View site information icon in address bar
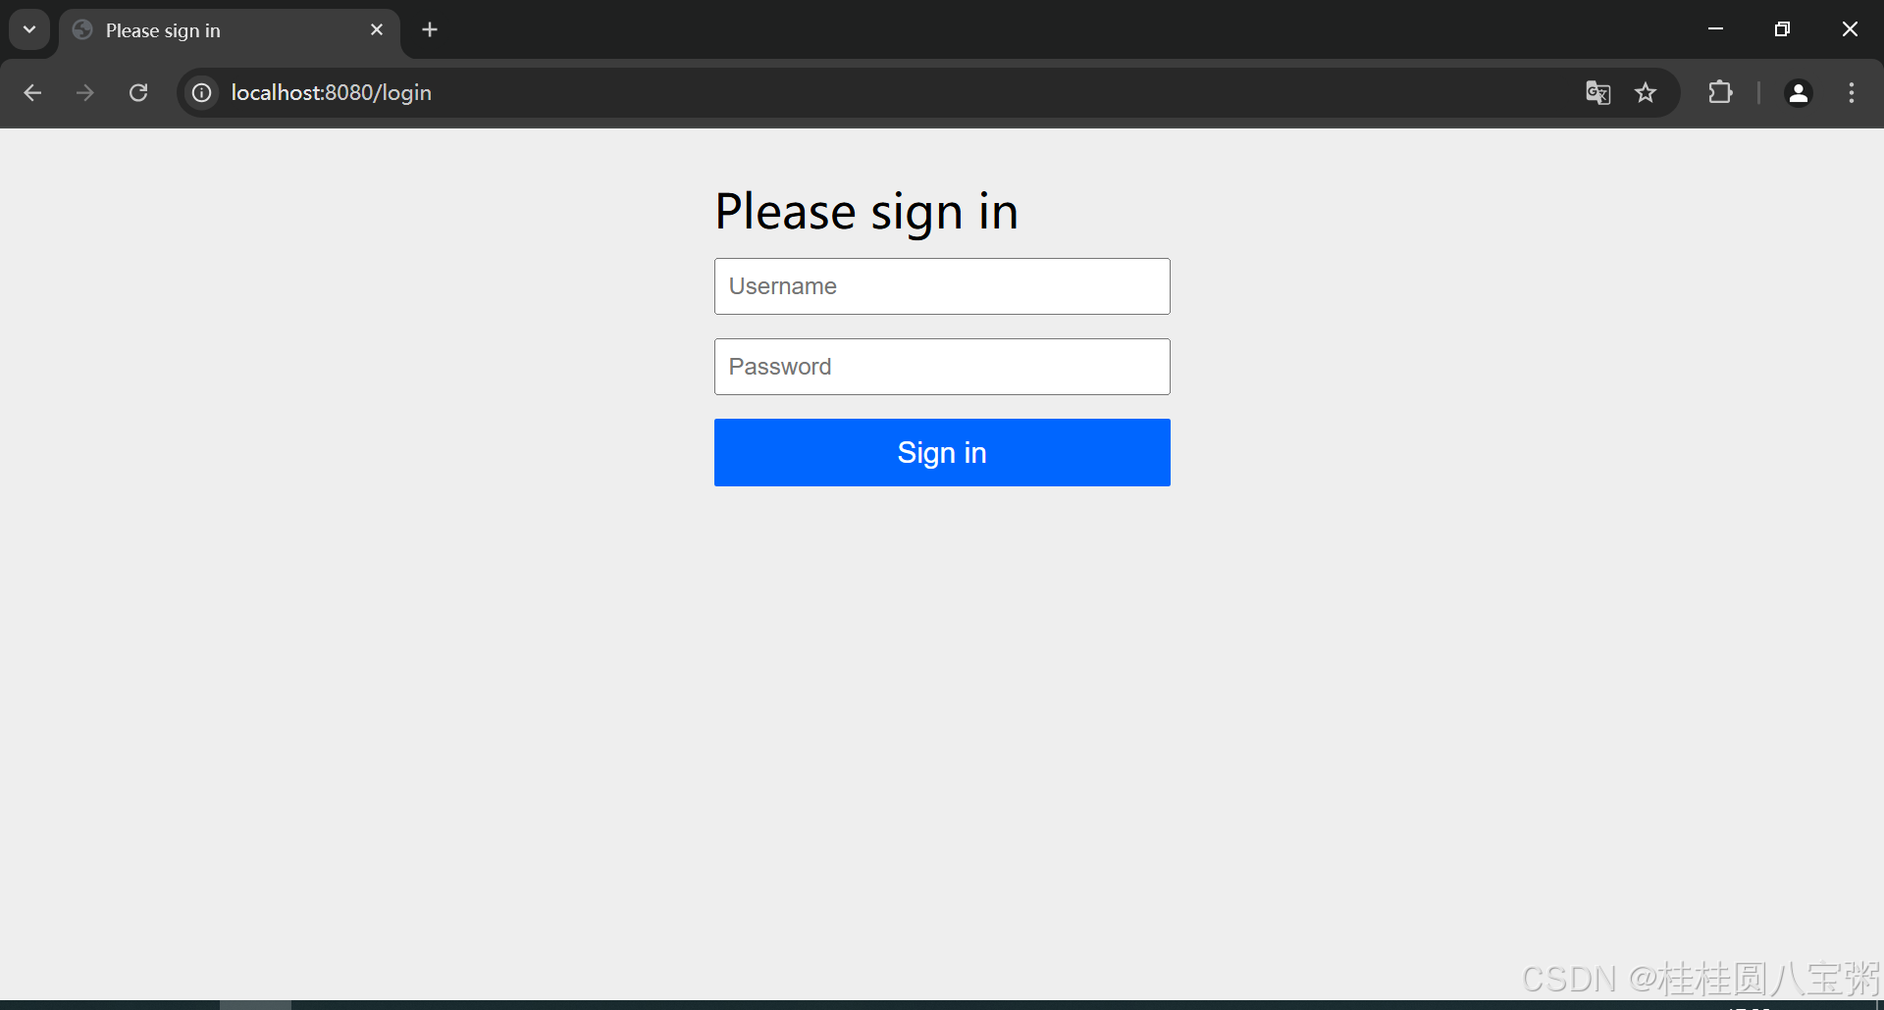Image resolution: width=1884 pixels, height=1010 pixels. [201, 92]
